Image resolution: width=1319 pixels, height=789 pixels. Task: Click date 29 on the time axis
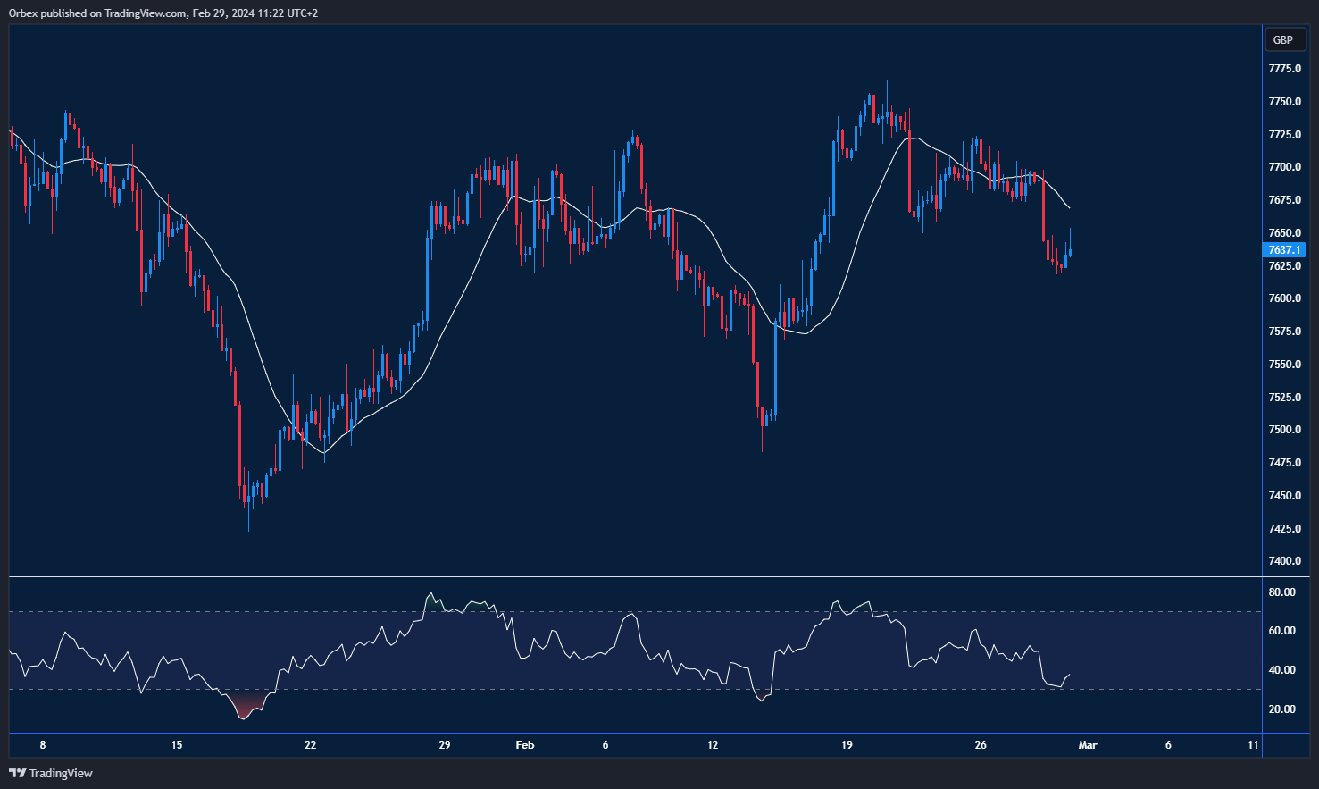tap(445, 745)
